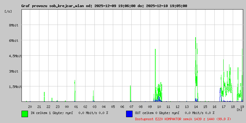Click hour label 04 on x-axis
The width and height of the screenshot is (246, 123).
pos(104,107)
